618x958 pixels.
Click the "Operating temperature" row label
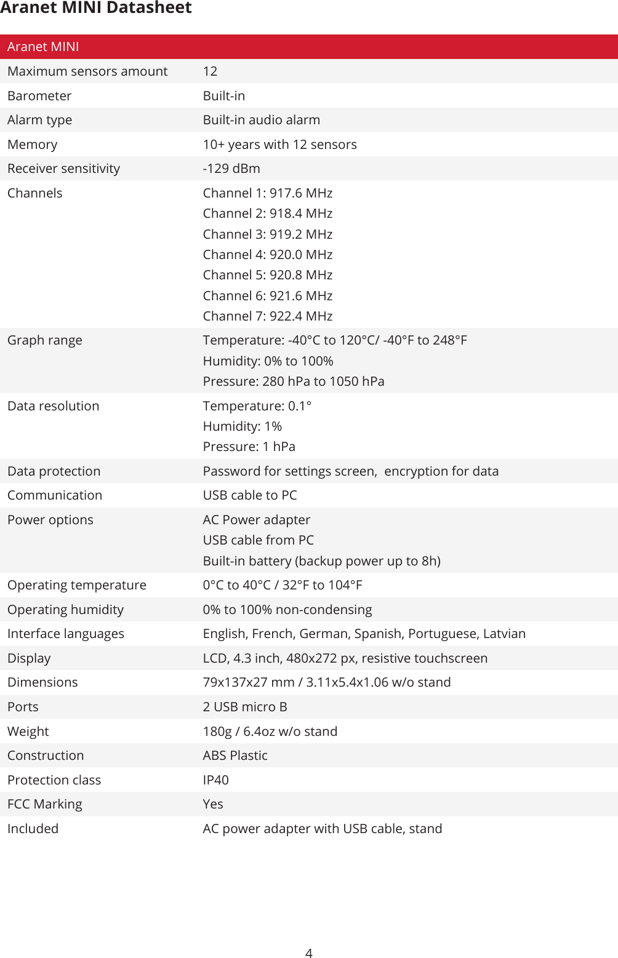[x=76, y=585]
